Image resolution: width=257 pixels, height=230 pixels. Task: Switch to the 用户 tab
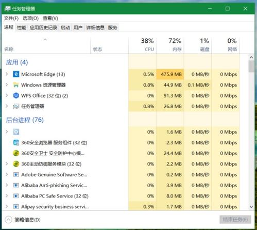coord(78,28)
